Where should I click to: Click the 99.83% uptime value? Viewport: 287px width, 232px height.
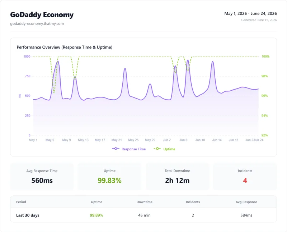(x=109, y=181)
